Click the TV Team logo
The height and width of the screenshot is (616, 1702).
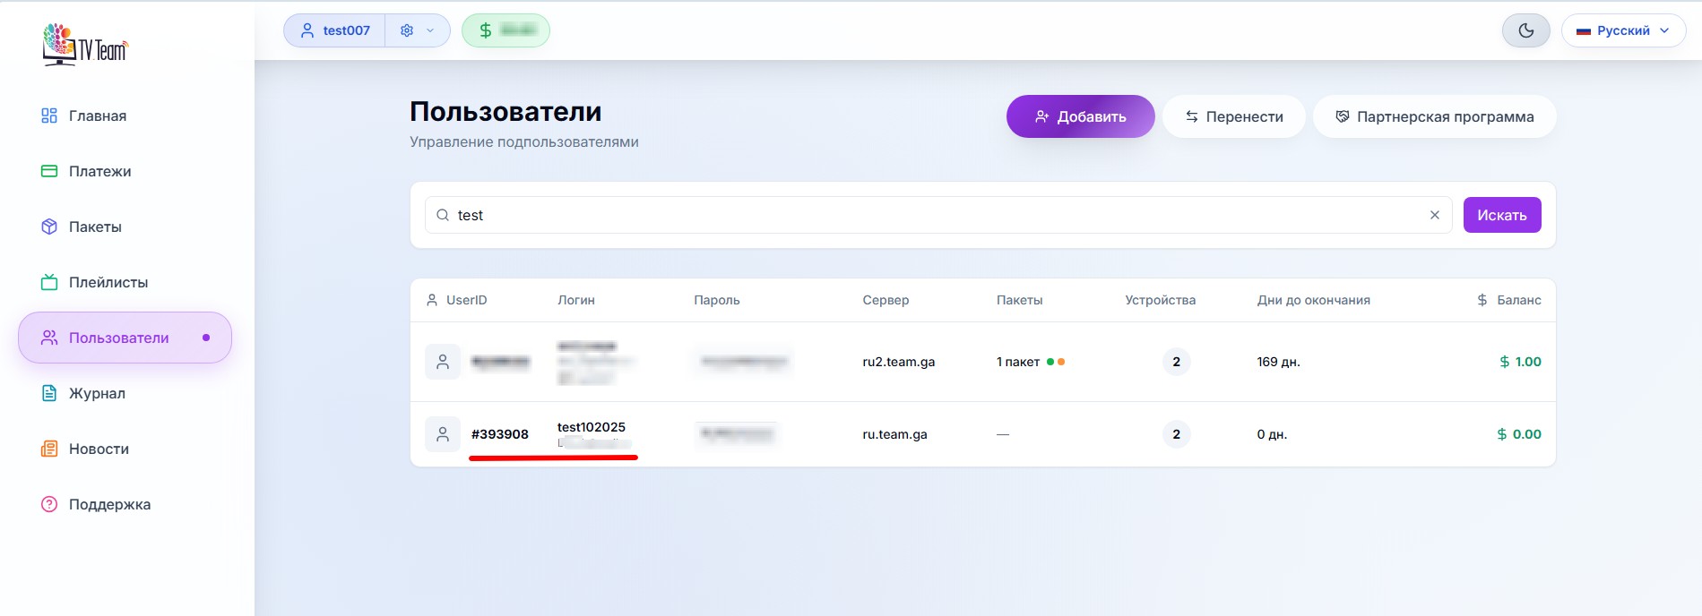pos(85,44)
